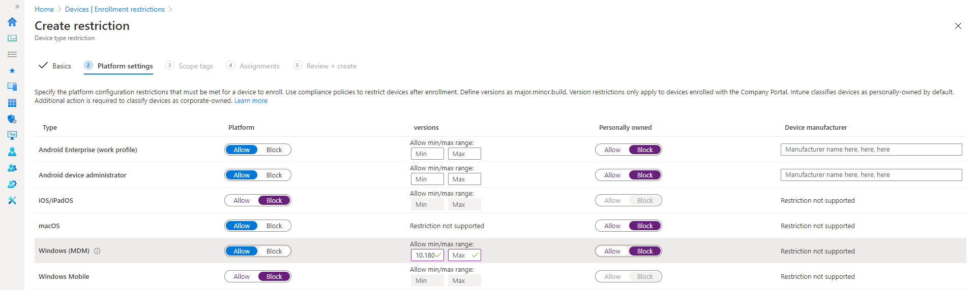
Task: Open All services list icon
Action: click(12, 54)
